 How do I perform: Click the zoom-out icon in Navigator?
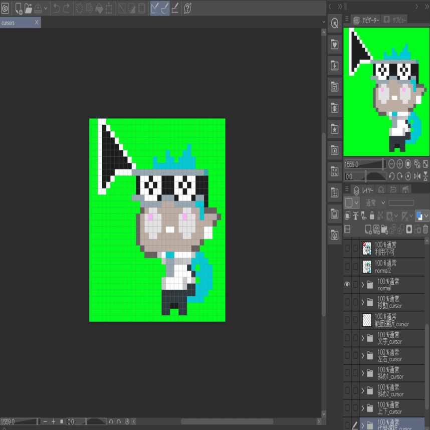click(x=391, y=164)
